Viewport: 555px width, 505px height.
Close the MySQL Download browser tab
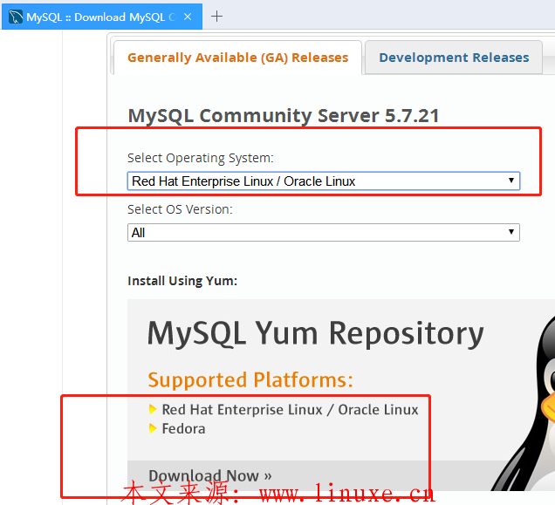[x=188, y=17]
